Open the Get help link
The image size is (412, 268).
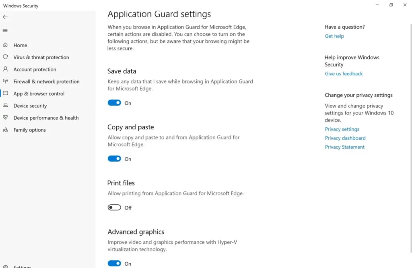(334, 36)
